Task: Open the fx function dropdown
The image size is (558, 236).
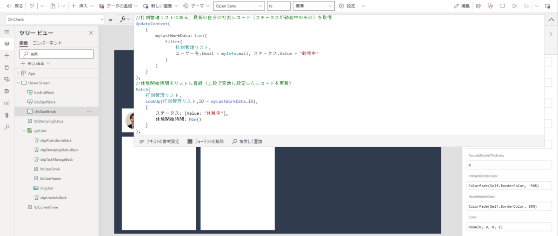Action: pos(126,20)
